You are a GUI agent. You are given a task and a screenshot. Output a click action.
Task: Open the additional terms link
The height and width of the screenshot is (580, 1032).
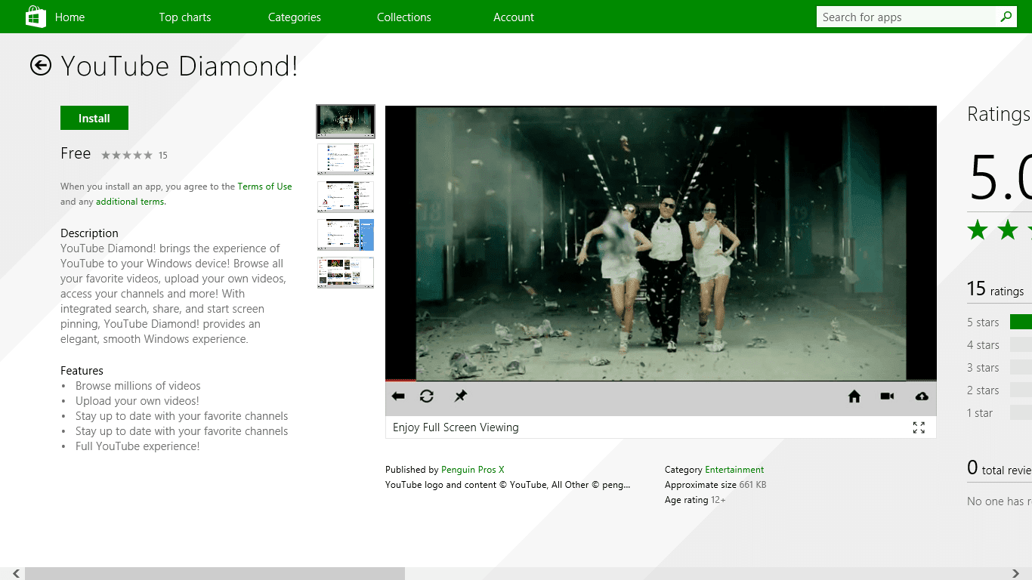(x=130, y=202)
